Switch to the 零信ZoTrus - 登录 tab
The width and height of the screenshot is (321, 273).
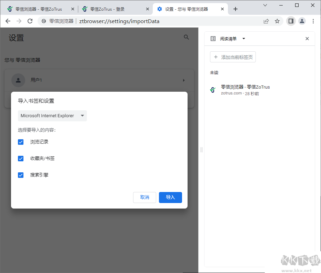[114, 9]
